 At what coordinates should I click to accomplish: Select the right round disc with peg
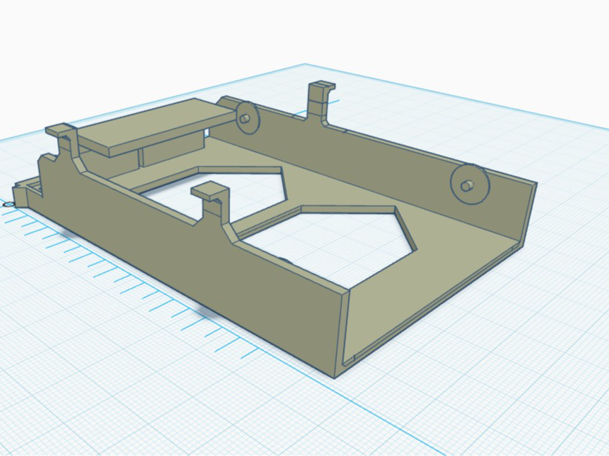[469, 184]
